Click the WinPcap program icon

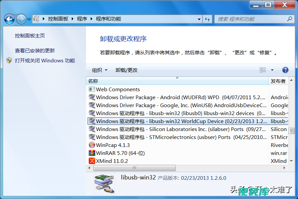tap(92, 145)
